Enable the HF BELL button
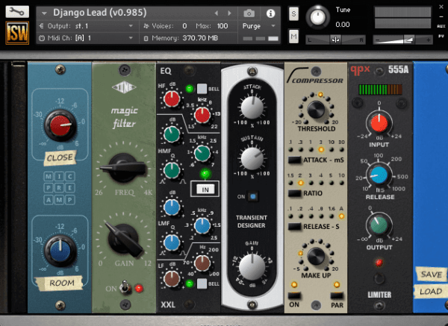Image resolution: width=448 pixels, height=326 pixels. click(202, 89)
